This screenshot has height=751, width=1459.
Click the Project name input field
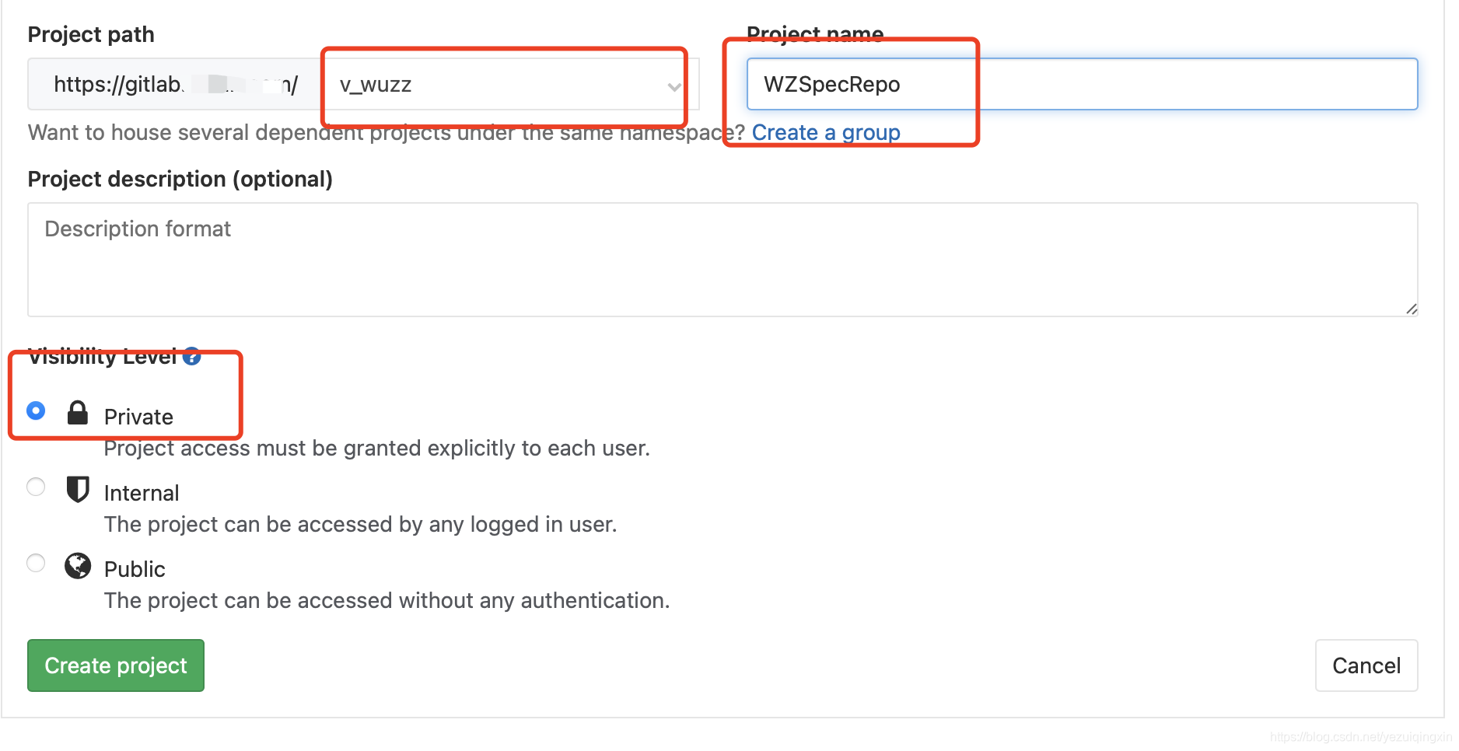[x=1082, y=84]
